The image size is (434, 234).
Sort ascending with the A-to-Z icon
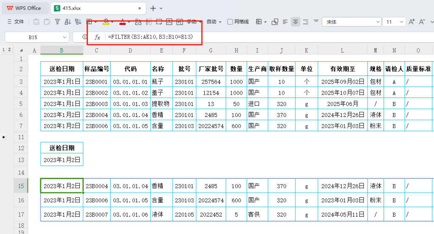click(67, 22)
